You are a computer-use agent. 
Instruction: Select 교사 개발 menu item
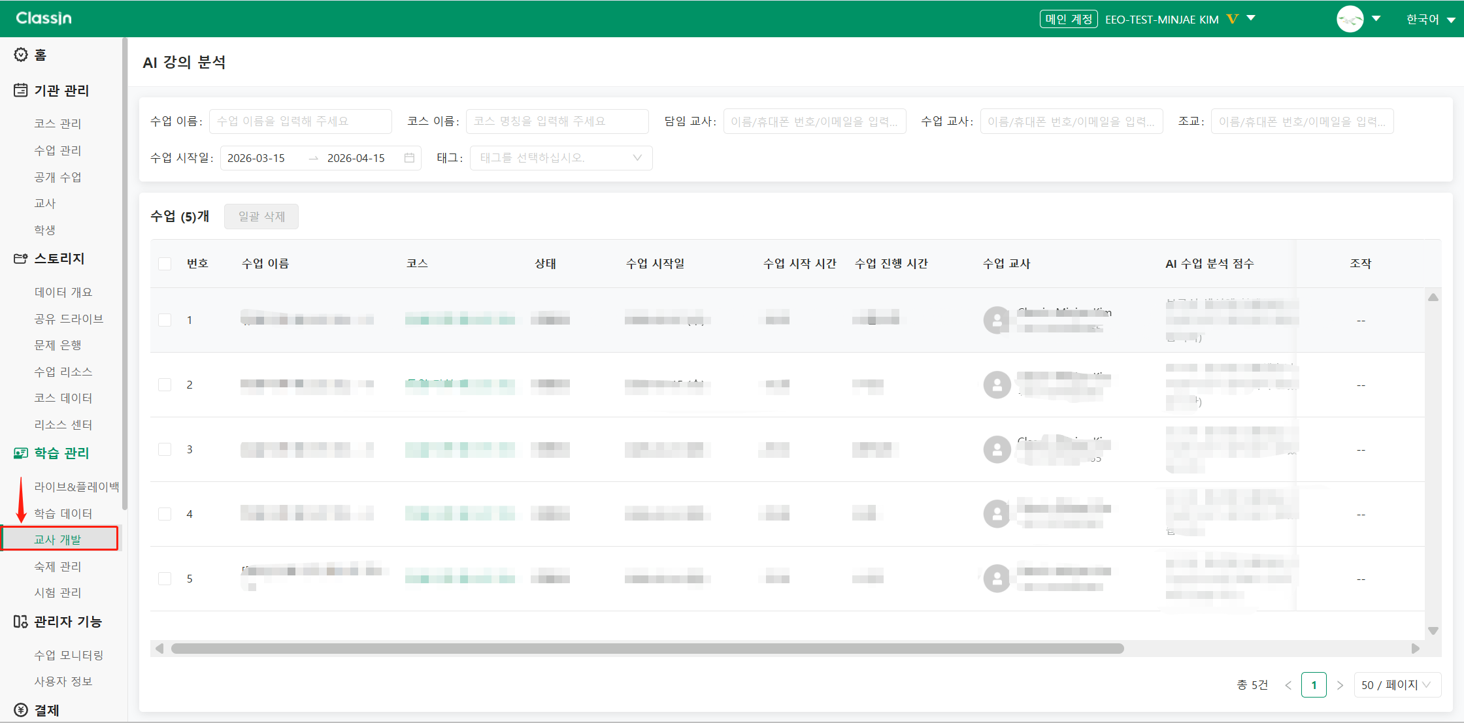tap(59, 539)
